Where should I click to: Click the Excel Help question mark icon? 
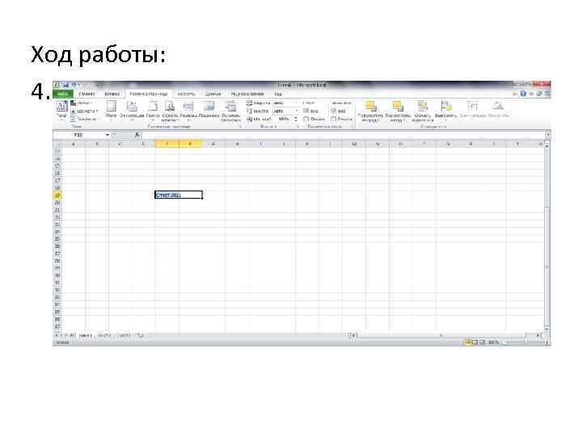[523, 94]
